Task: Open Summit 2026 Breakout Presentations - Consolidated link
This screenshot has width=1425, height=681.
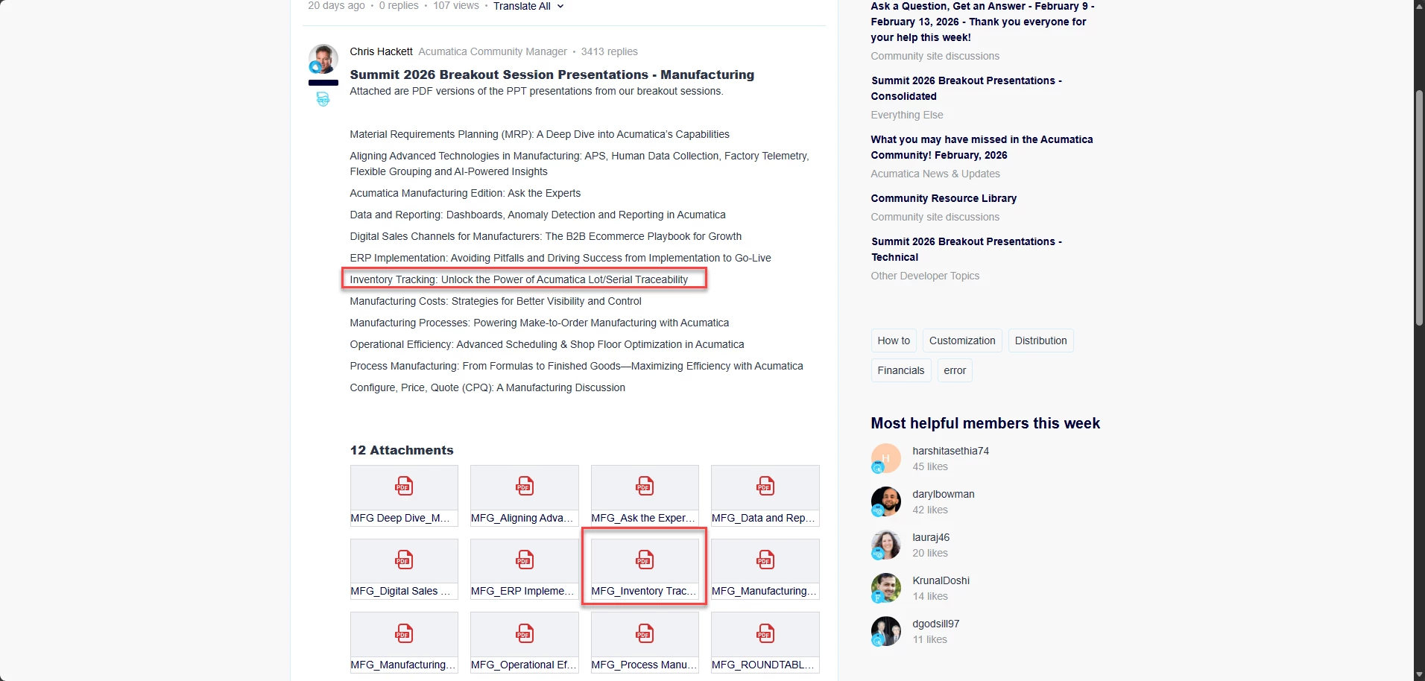Action: (x=966, y=88)
